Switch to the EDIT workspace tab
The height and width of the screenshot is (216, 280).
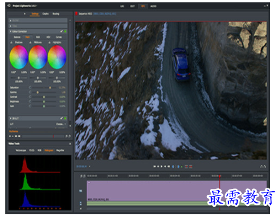click(132, 6)
